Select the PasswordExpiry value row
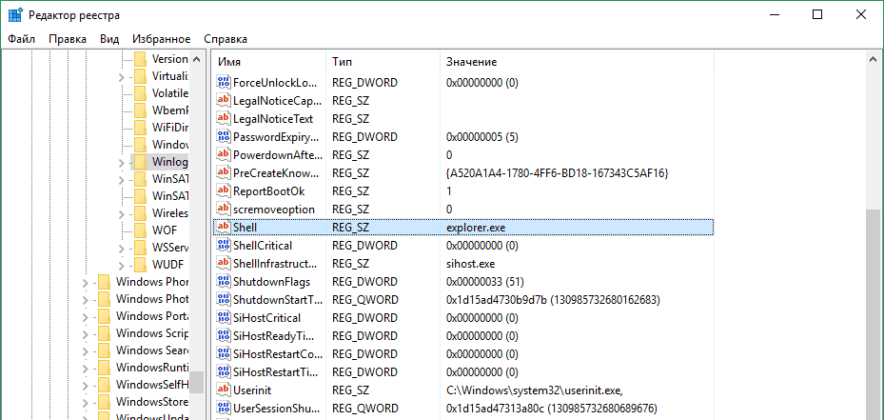The height and width of the screenshot is (420, 884). (x=276, y=137)
